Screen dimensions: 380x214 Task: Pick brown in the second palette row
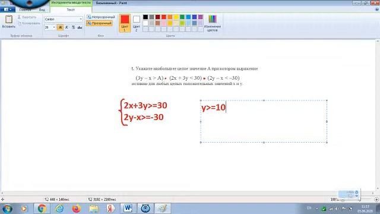(157, 23)
